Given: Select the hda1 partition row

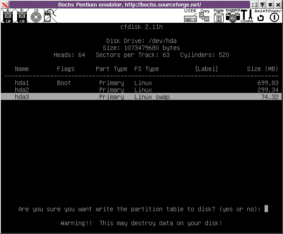Looking at the screenshot, I should 141,83.
